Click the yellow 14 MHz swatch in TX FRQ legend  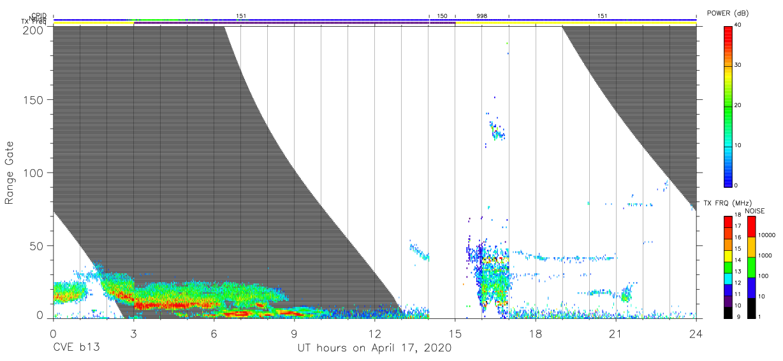click(x=728, y=255)
